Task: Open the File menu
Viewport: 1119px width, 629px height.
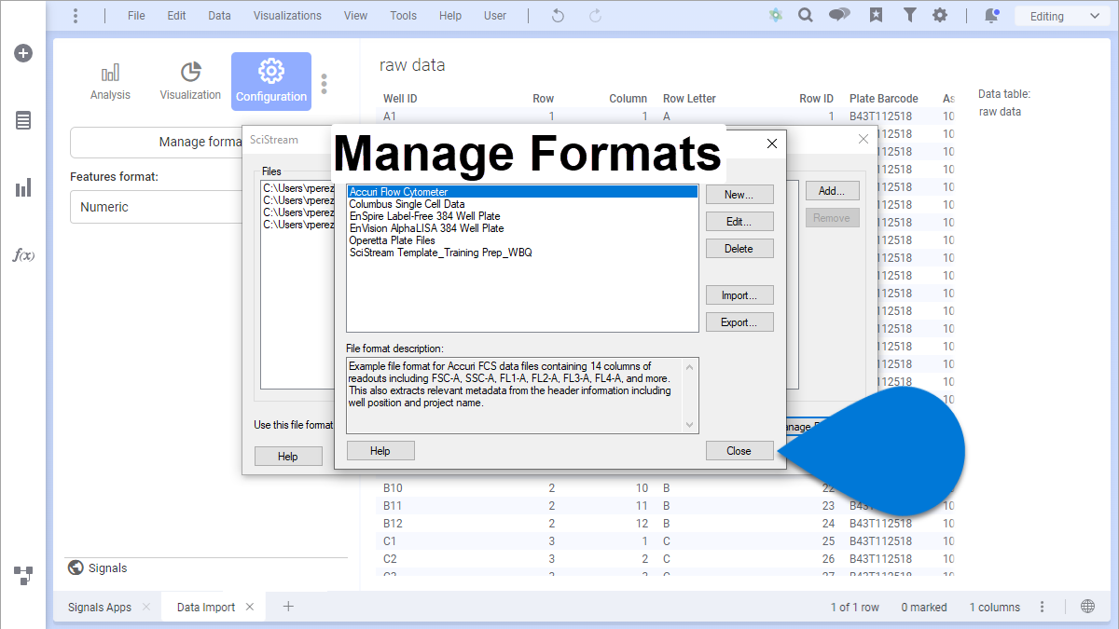Action: pos(136,16)
